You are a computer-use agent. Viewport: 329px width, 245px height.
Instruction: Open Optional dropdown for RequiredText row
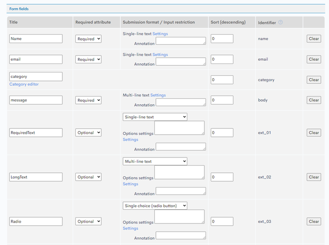[x=88, y=133]
